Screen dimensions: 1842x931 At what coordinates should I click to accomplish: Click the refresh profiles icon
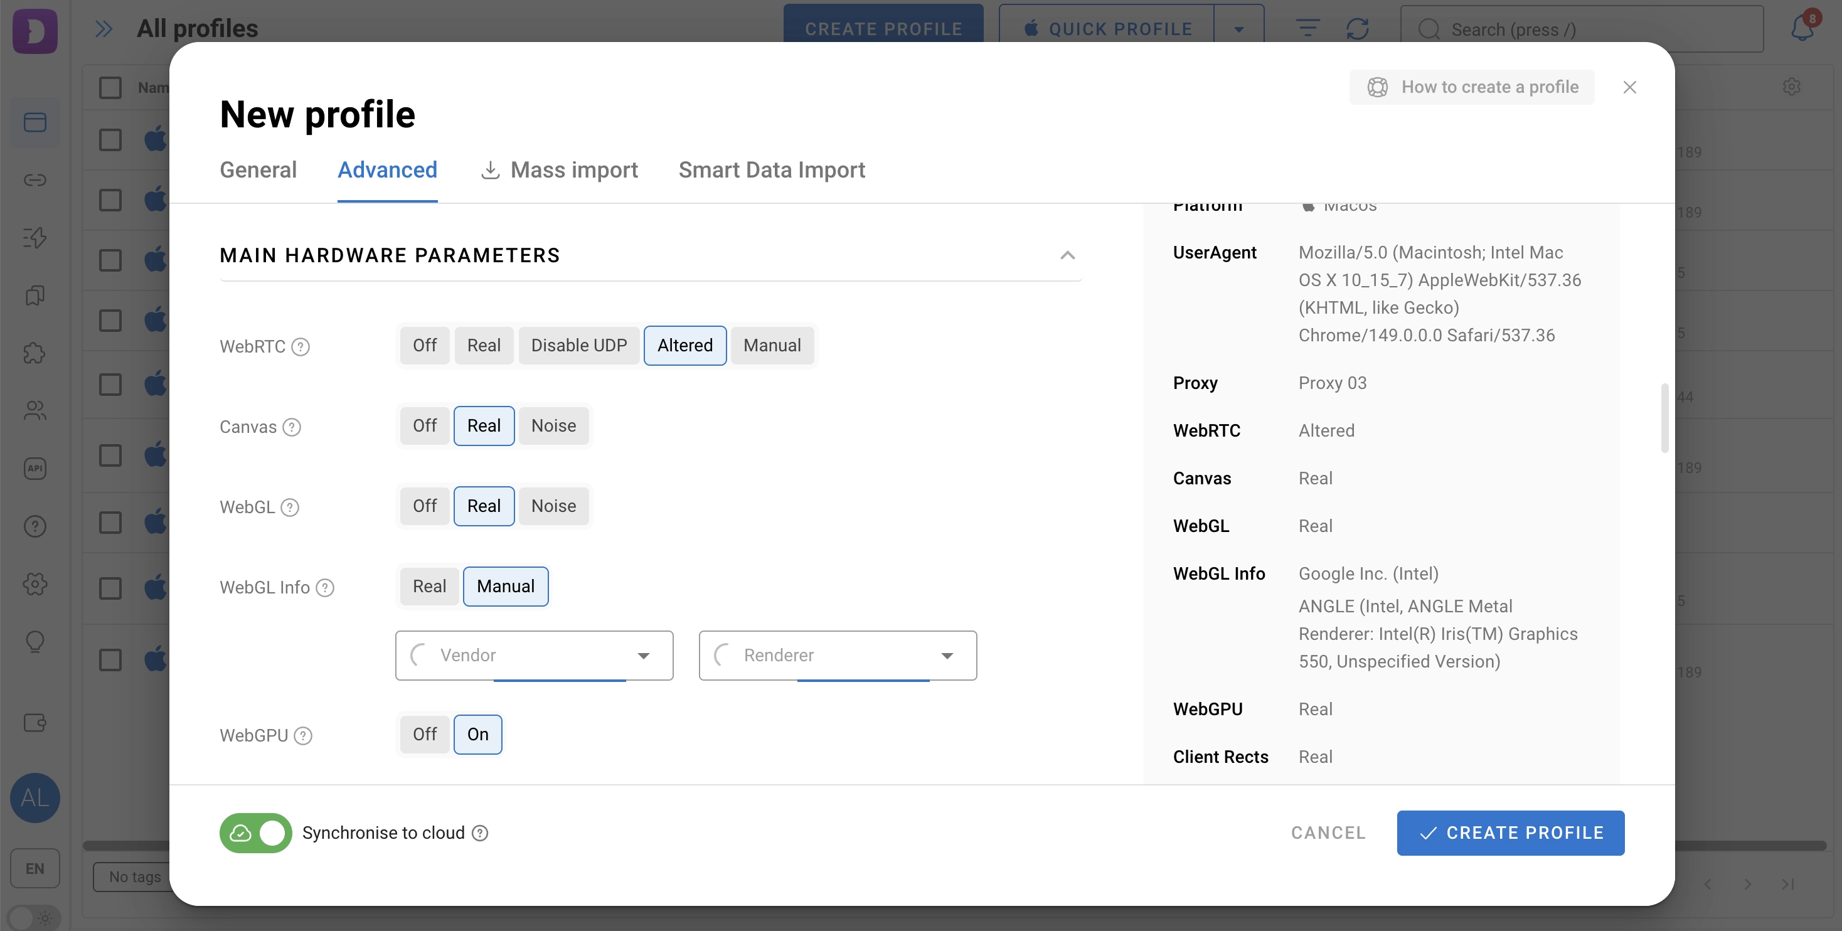coord(1357,29)
